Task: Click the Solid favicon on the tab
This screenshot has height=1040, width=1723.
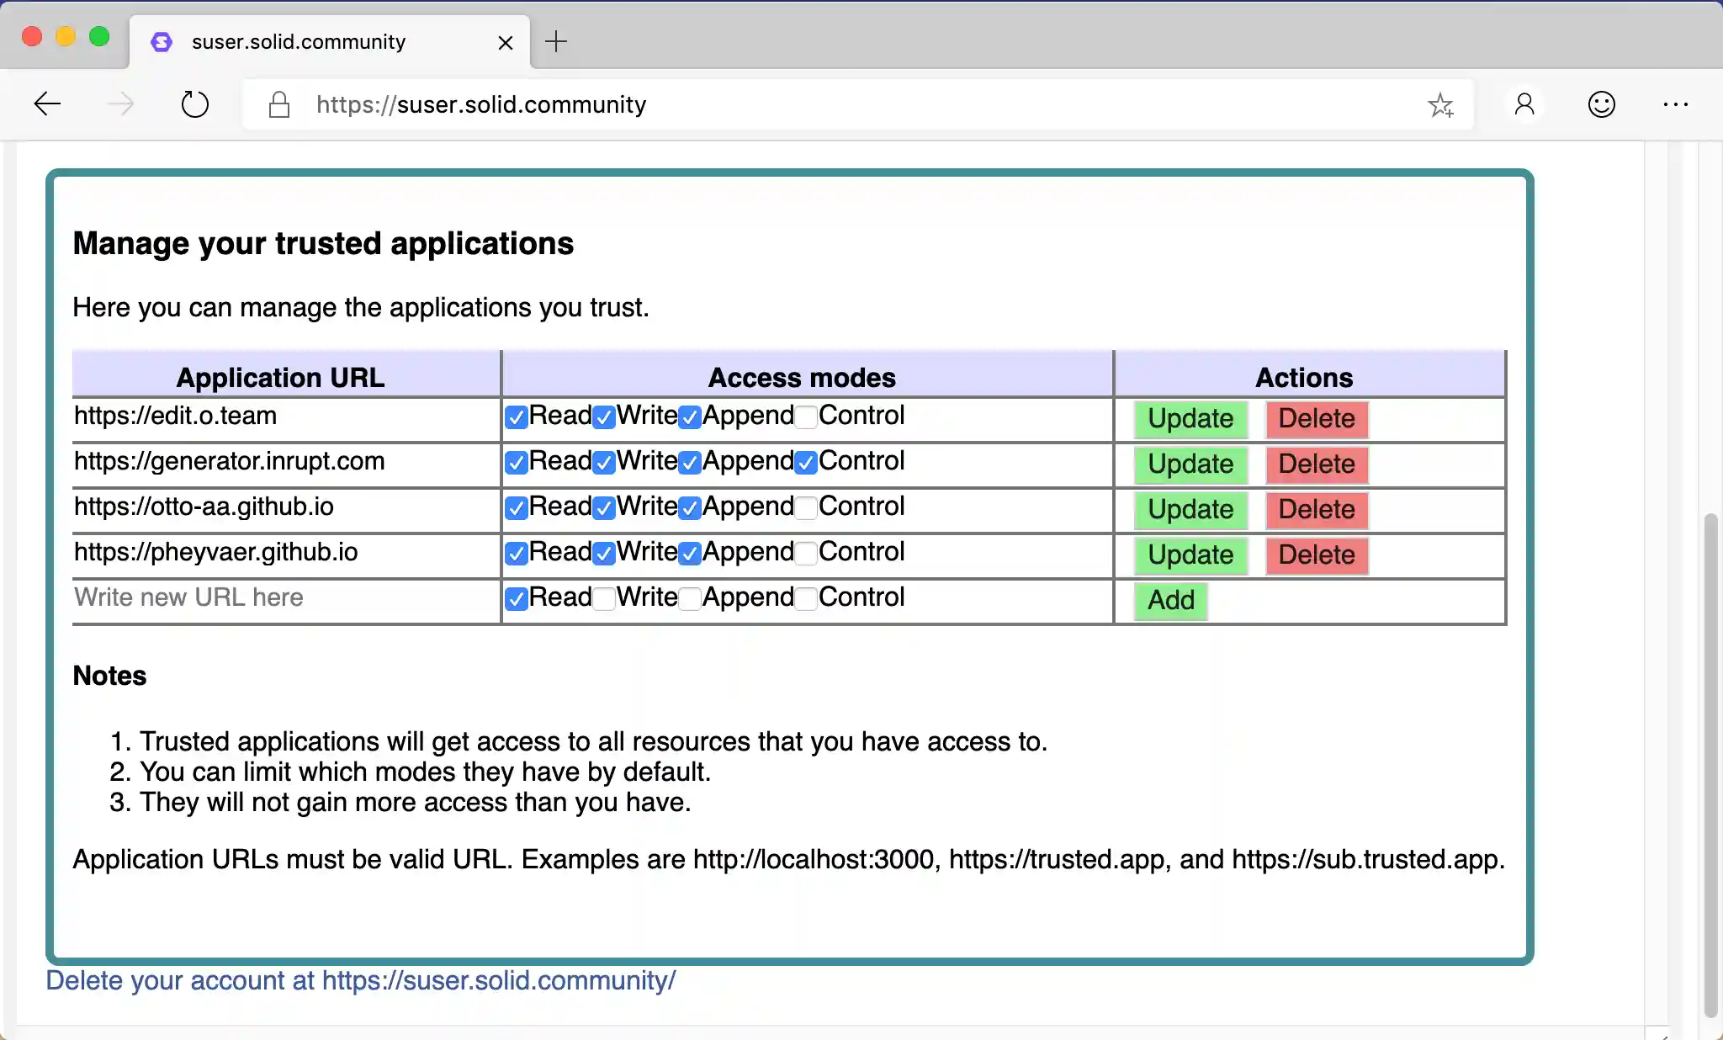Action: click(162, 41)
